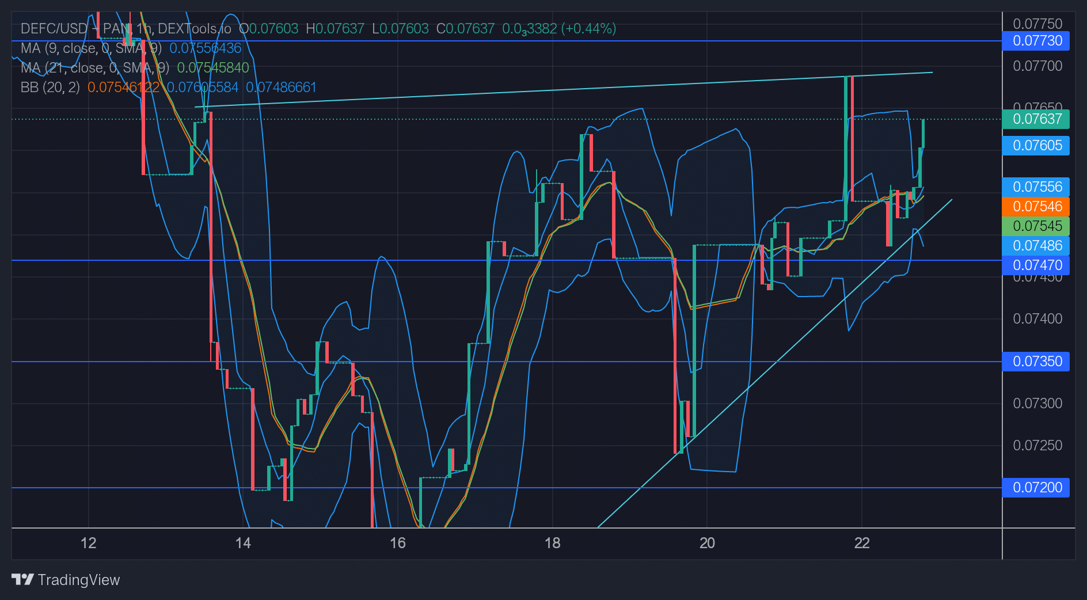Click the (+0.44%) change value
Viewport: 1087px width, 600px height.
tap(589, 28)
